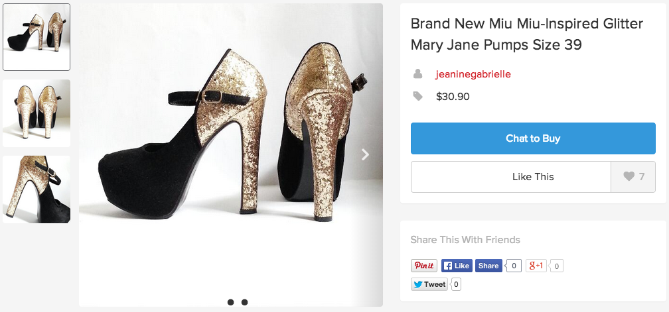Viewport: 669px width, 312px height.
Task: Click the right arrow to view next photo
Action: [365, 154]
